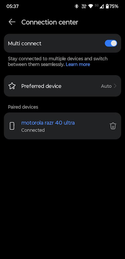Open the Preferred device row
This screenshot has height=259, width=125.
[x=62, y=86]
